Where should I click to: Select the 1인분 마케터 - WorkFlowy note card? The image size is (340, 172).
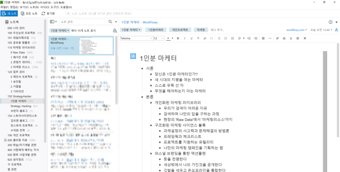(81, 45)
